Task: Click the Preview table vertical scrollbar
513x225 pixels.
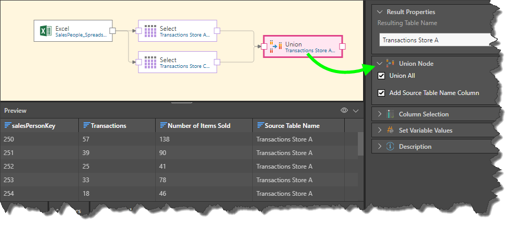Action: coord(360,144)
